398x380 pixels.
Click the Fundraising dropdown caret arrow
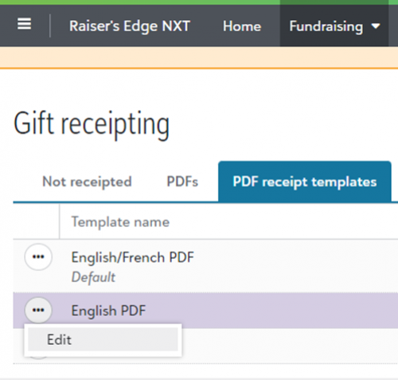click(376, 26)
